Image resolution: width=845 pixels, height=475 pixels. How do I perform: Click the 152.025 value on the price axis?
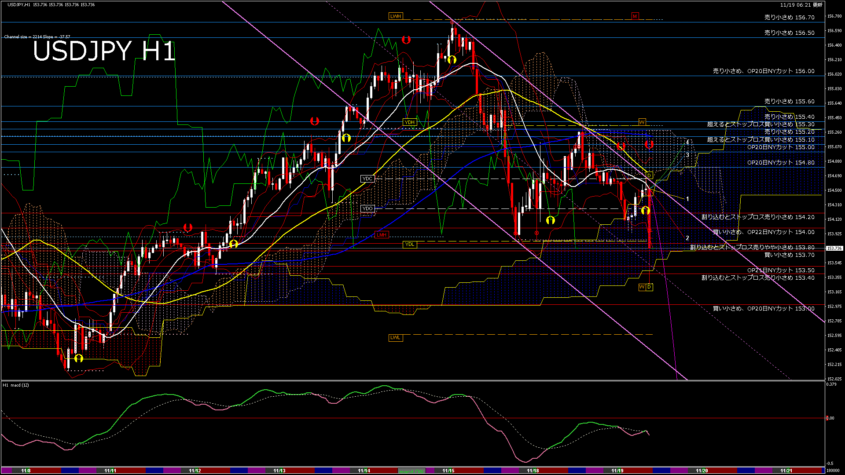[834, 379]
